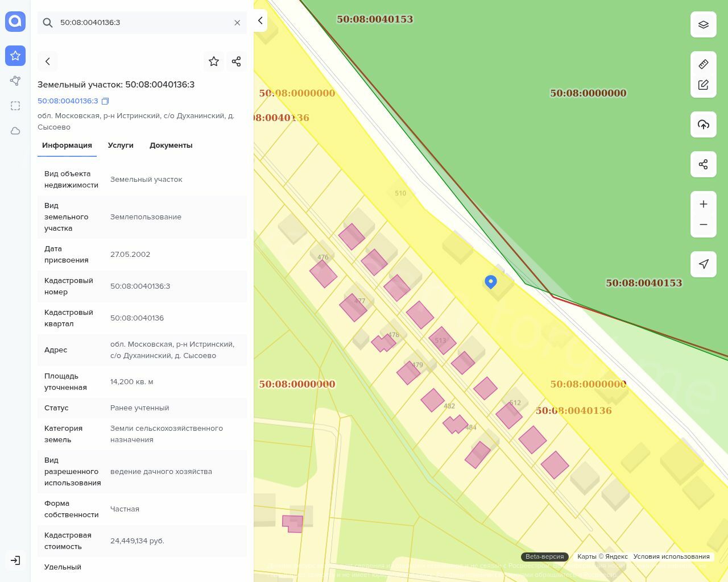Click the cloud upload icon on map
The image size is (728, 582).
tap(703, 124)
